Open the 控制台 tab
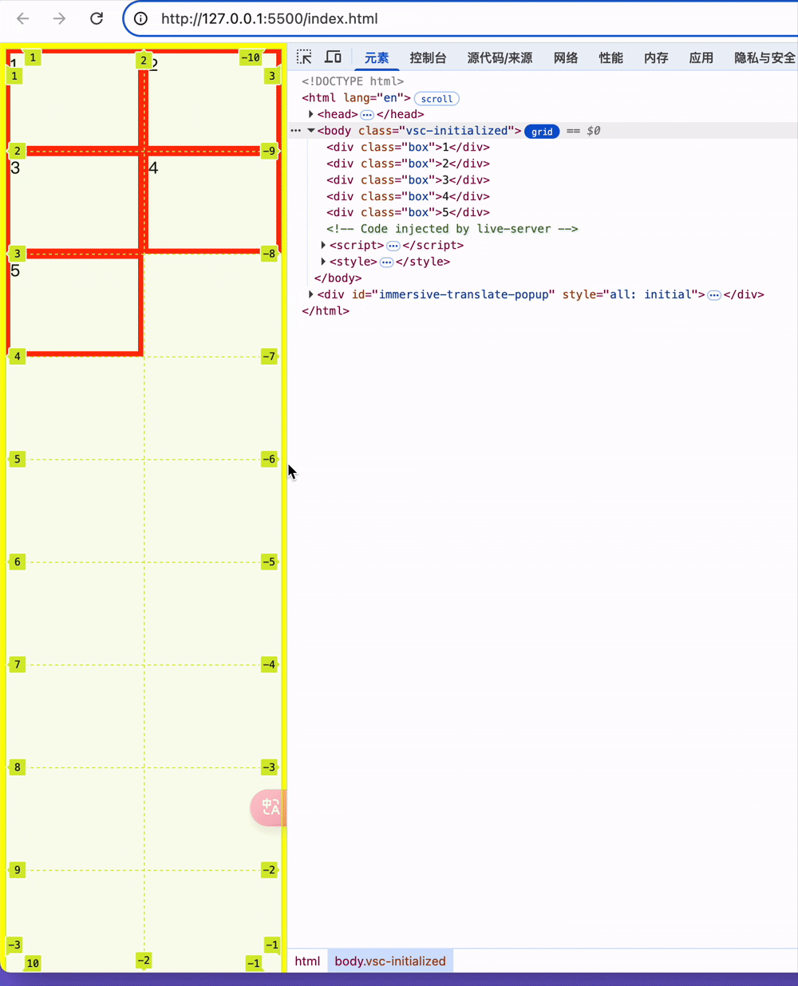The width and height of the screenshot is (798, 986). [428, 57]
